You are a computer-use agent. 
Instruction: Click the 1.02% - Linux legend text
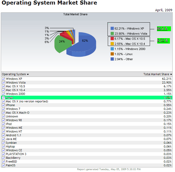[124, 54]
